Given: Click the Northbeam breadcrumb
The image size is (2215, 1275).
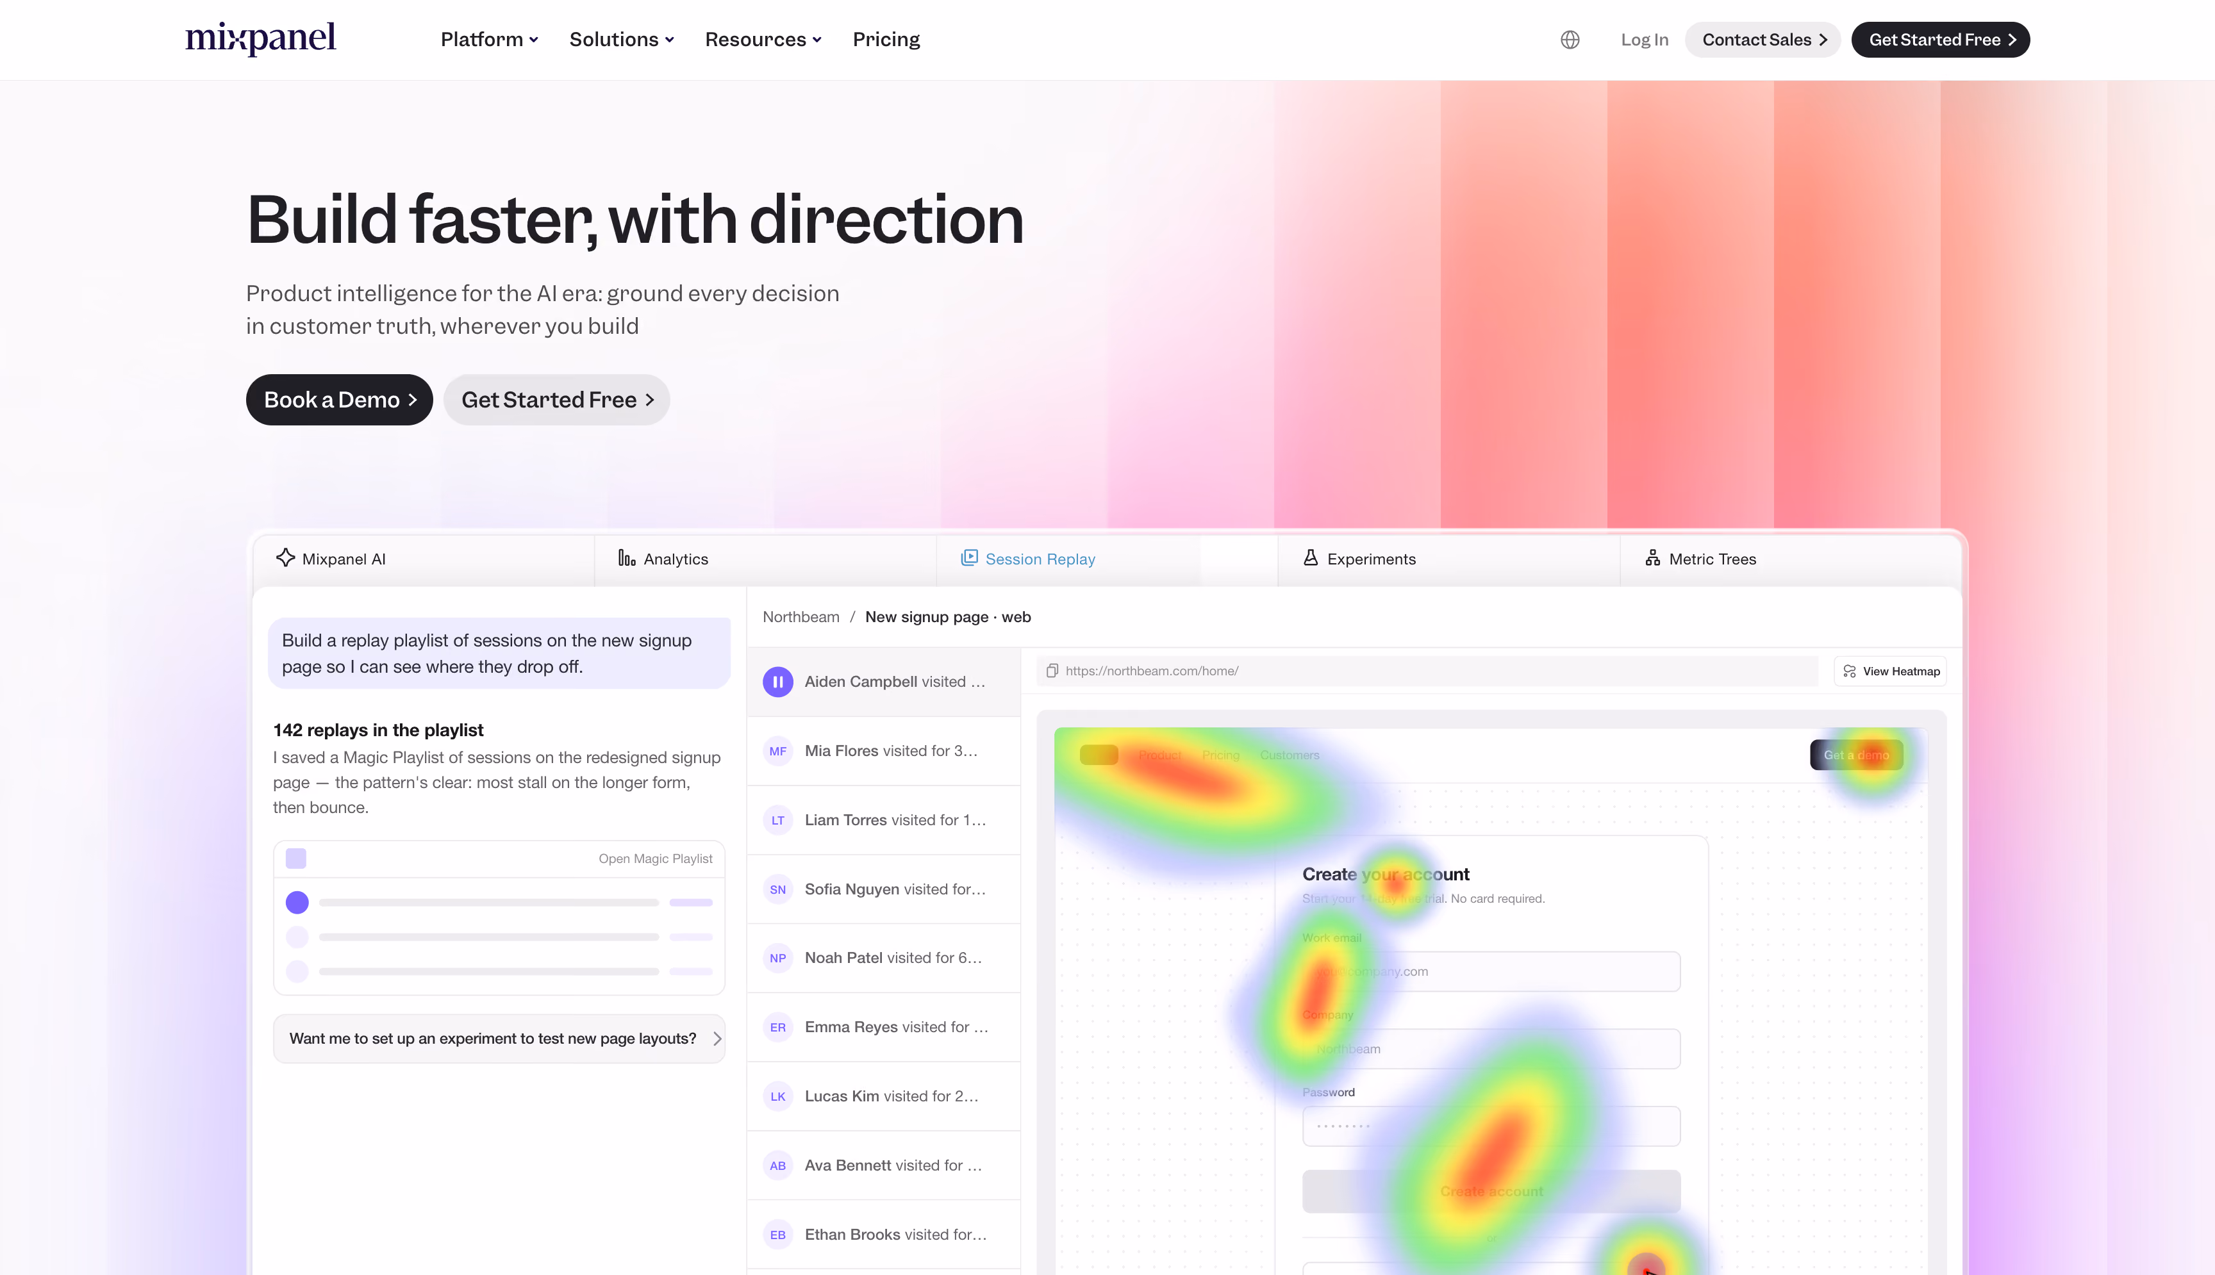Looking at the screenshot, I should click(801, 616).
